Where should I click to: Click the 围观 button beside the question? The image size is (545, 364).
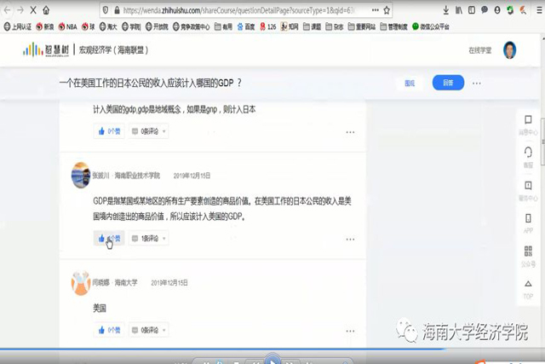pyautogui.click(x=410, y=83)
